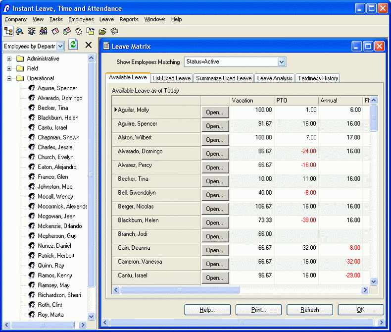
Task: Expand the Administrative folder in tree
Action: pyautogui.click(x=9, y=58)
